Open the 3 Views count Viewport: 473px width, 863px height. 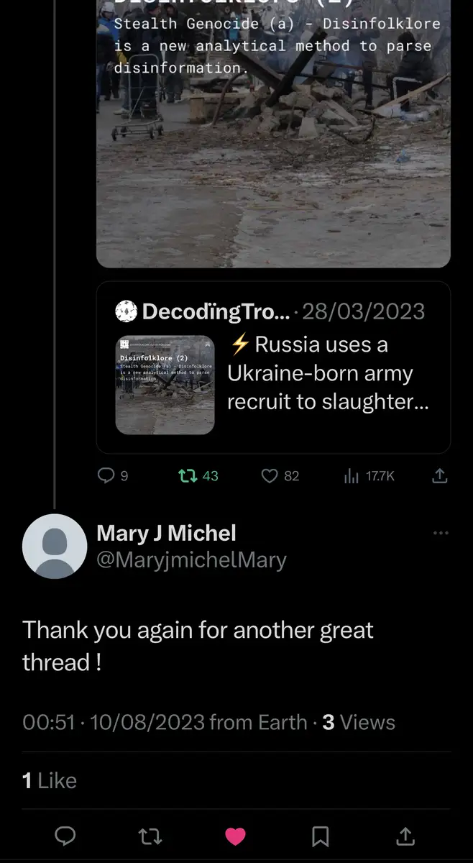pos(359,722)
